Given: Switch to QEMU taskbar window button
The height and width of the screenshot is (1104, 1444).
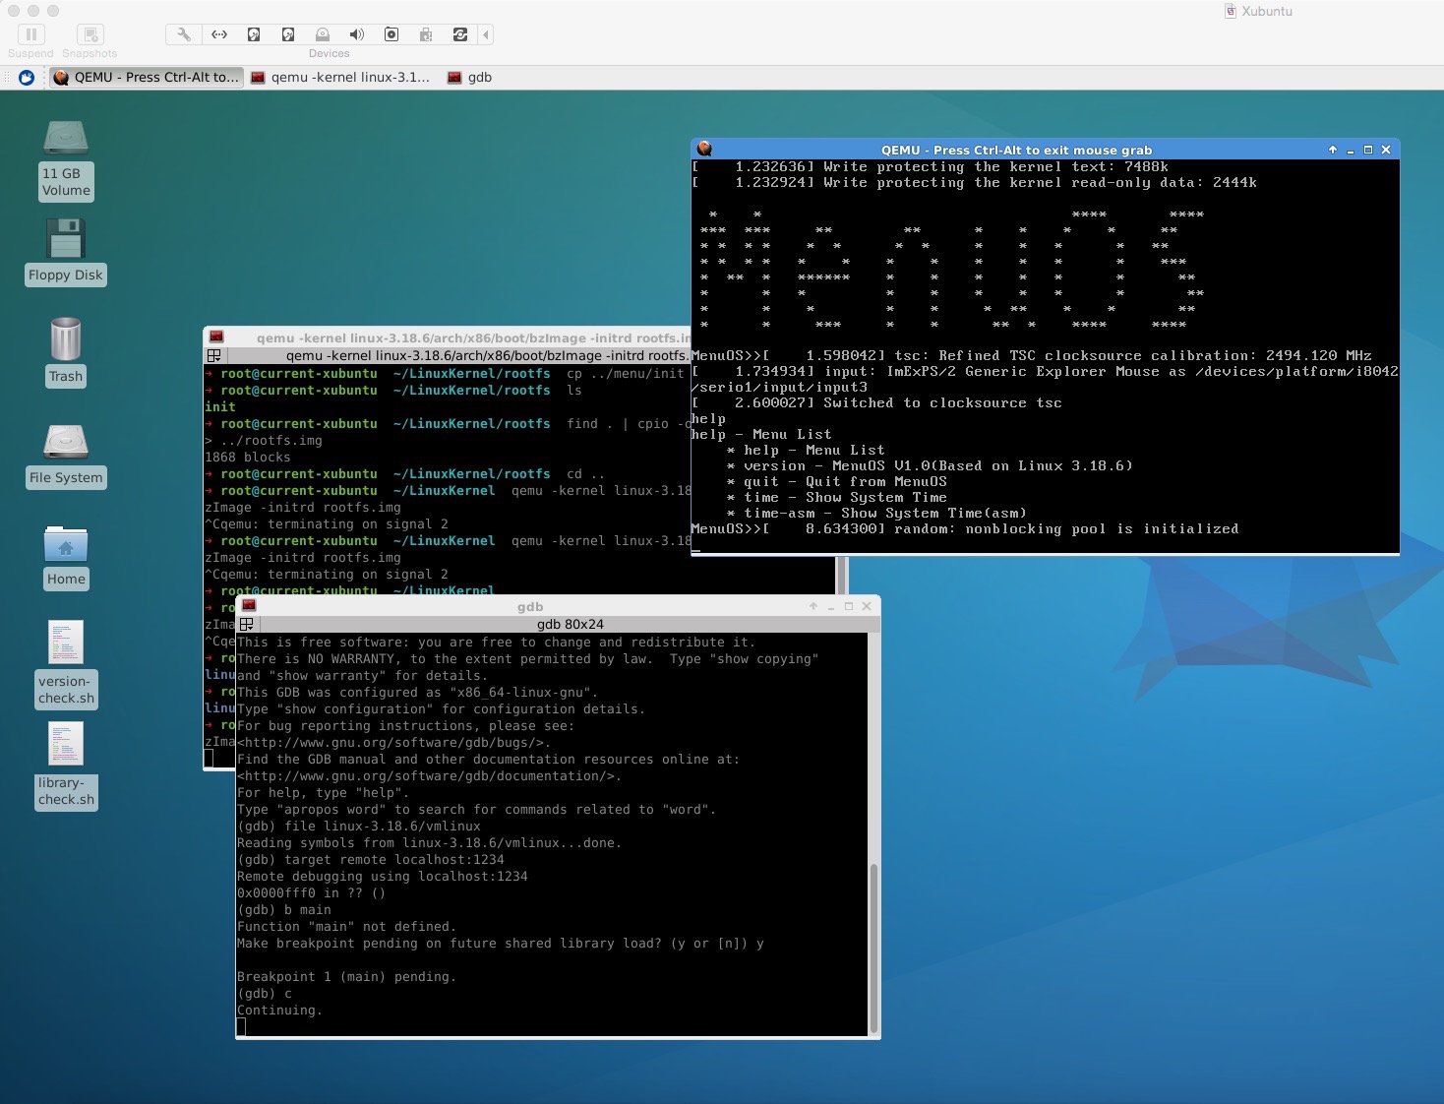Looking at the screenshot, I should click(x=146, y=77).
